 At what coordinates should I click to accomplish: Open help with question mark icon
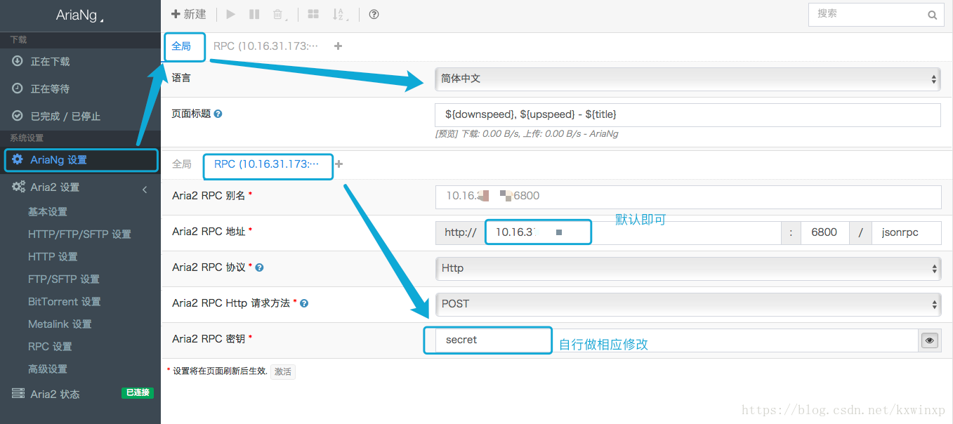(374, 14)
